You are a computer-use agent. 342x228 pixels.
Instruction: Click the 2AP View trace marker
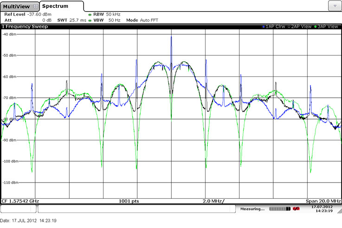tap(289, 27)
